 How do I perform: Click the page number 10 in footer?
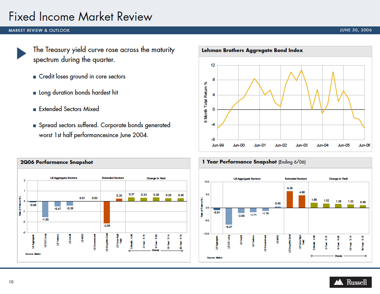pos(11,282)
